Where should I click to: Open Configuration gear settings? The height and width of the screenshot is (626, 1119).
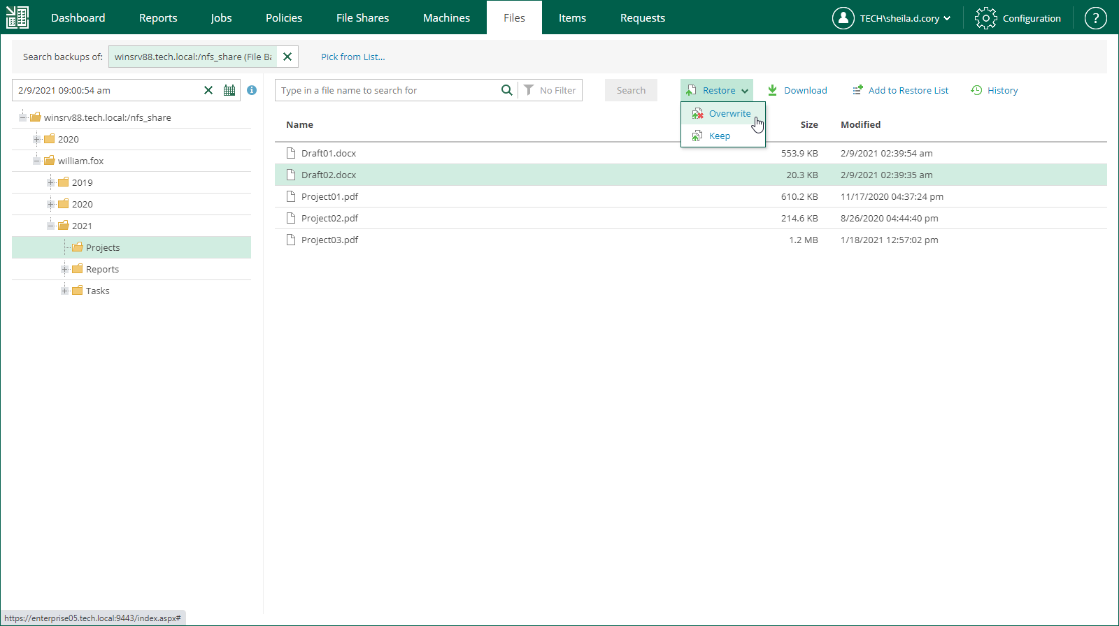coord(1018,18)
